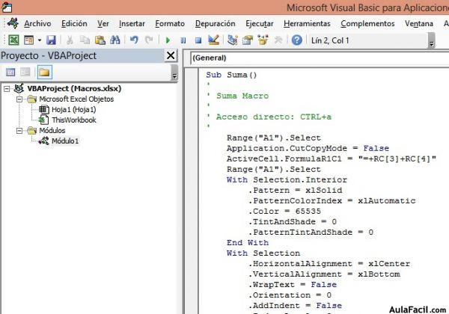Click the End With code line
Viewport: 449px width, 314px height.
click(248, 243)
